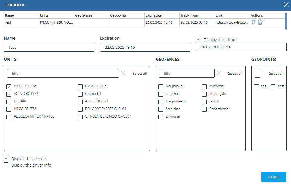
Task: Select all units
Action: (x=139, y=74)
